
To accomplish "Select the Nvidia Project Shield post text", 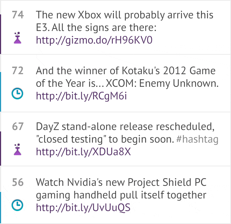I will pyautogui.click(x=121, y=189).
